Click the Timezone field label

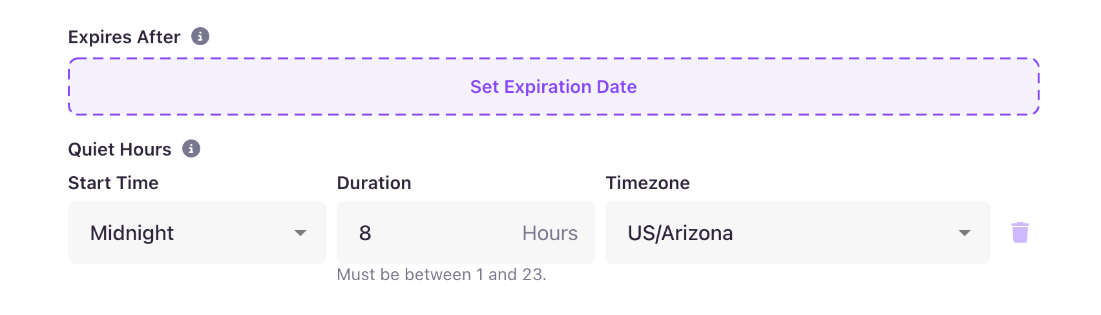(x=647, y=183)
